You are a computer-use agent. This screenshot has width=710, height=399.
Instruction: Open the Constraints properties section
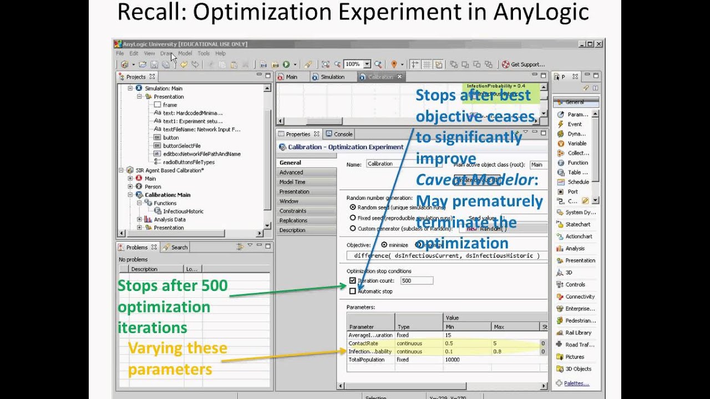pos(307,211)
